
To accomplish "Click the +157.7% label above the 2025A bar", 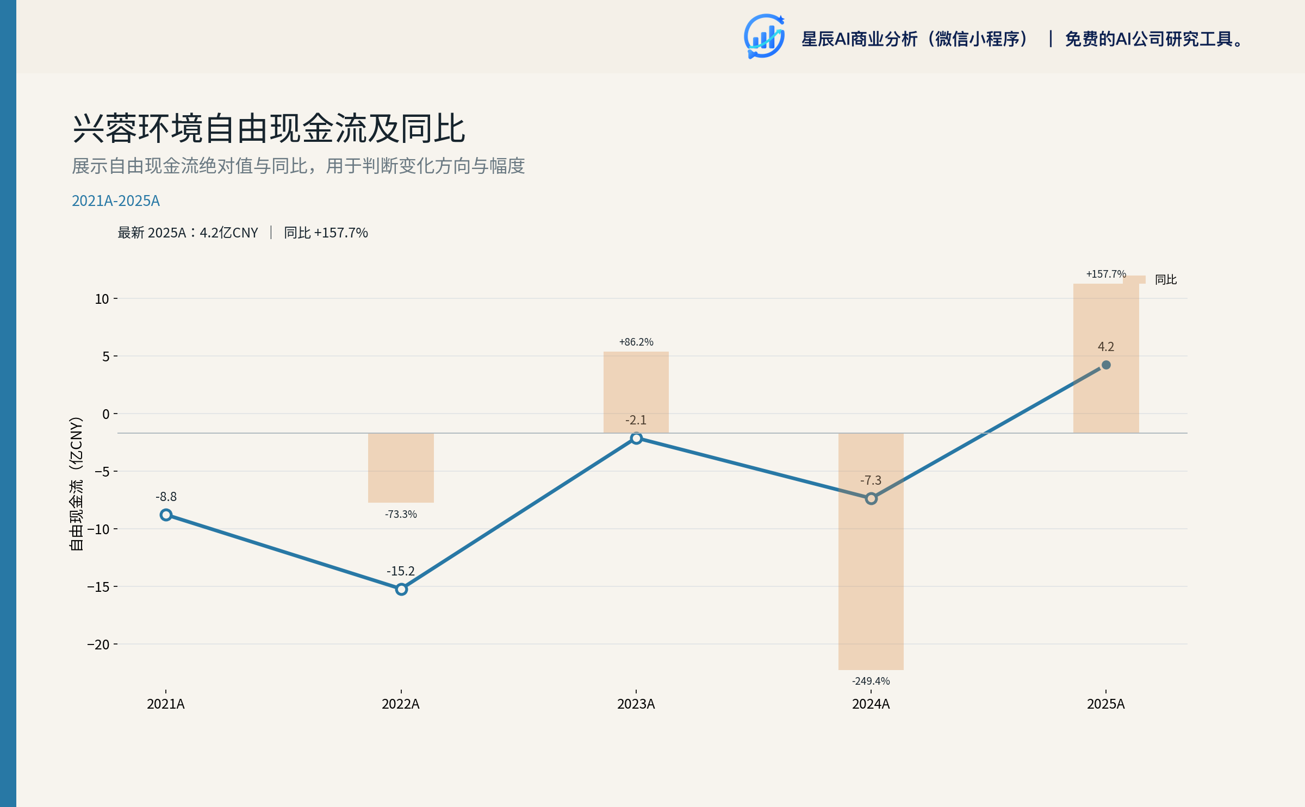I will click(x=1106, y=274).
